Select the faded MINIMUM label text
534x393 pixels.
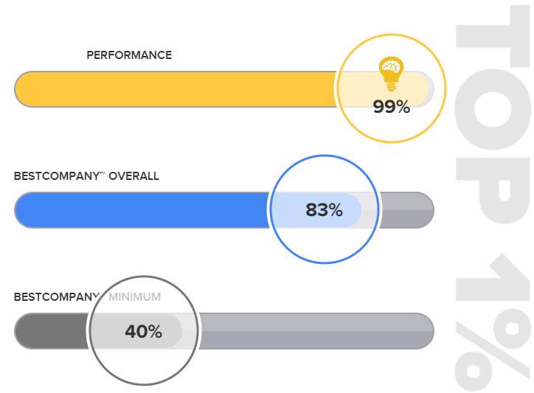click(135, 297)
